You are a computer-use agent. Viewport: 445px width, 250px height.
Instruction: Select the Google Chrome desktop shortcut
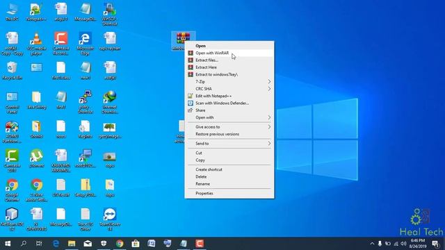[12, 190]
